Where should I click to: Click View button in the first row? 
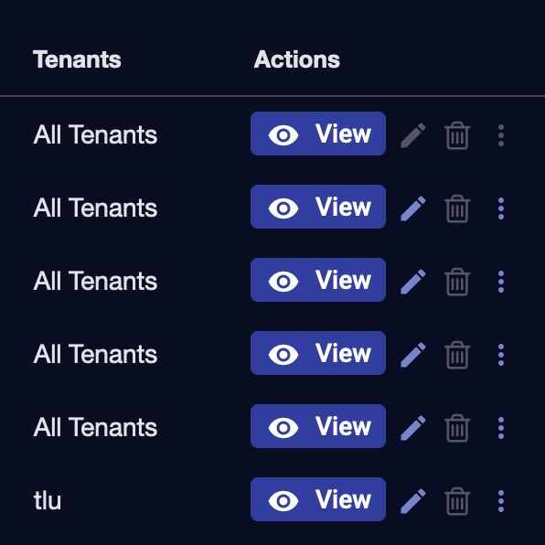click(318, 134)
